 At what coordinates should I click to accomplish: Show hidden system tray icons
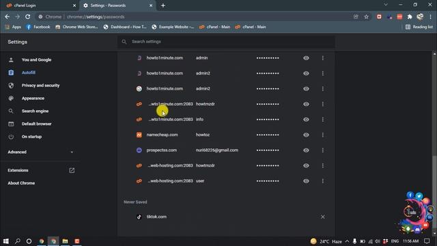[347, 241]
